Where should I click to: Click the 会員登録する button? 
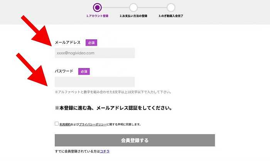(135, 140)
